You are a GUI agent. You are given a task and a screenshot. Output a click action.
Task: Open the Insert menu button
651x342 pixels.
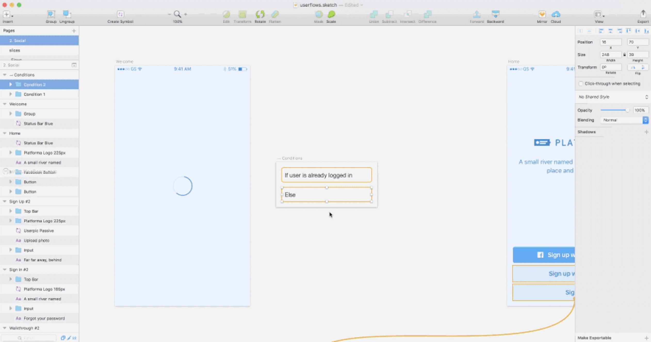pyautogui.click(x=7, y=14)
